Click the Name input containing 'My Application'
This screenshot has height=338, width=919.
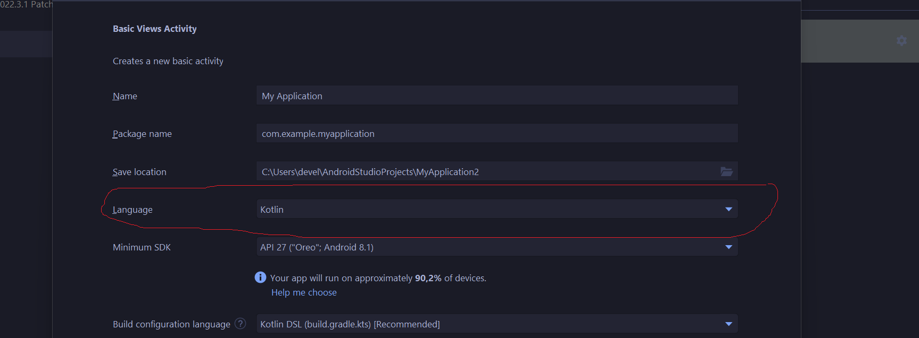point(495,95)
